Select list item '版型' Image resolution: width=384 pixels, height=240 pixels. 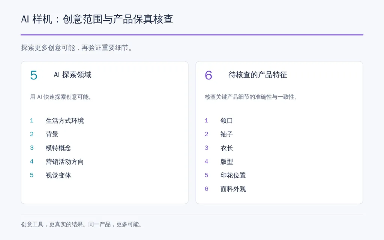pos(226,162)
